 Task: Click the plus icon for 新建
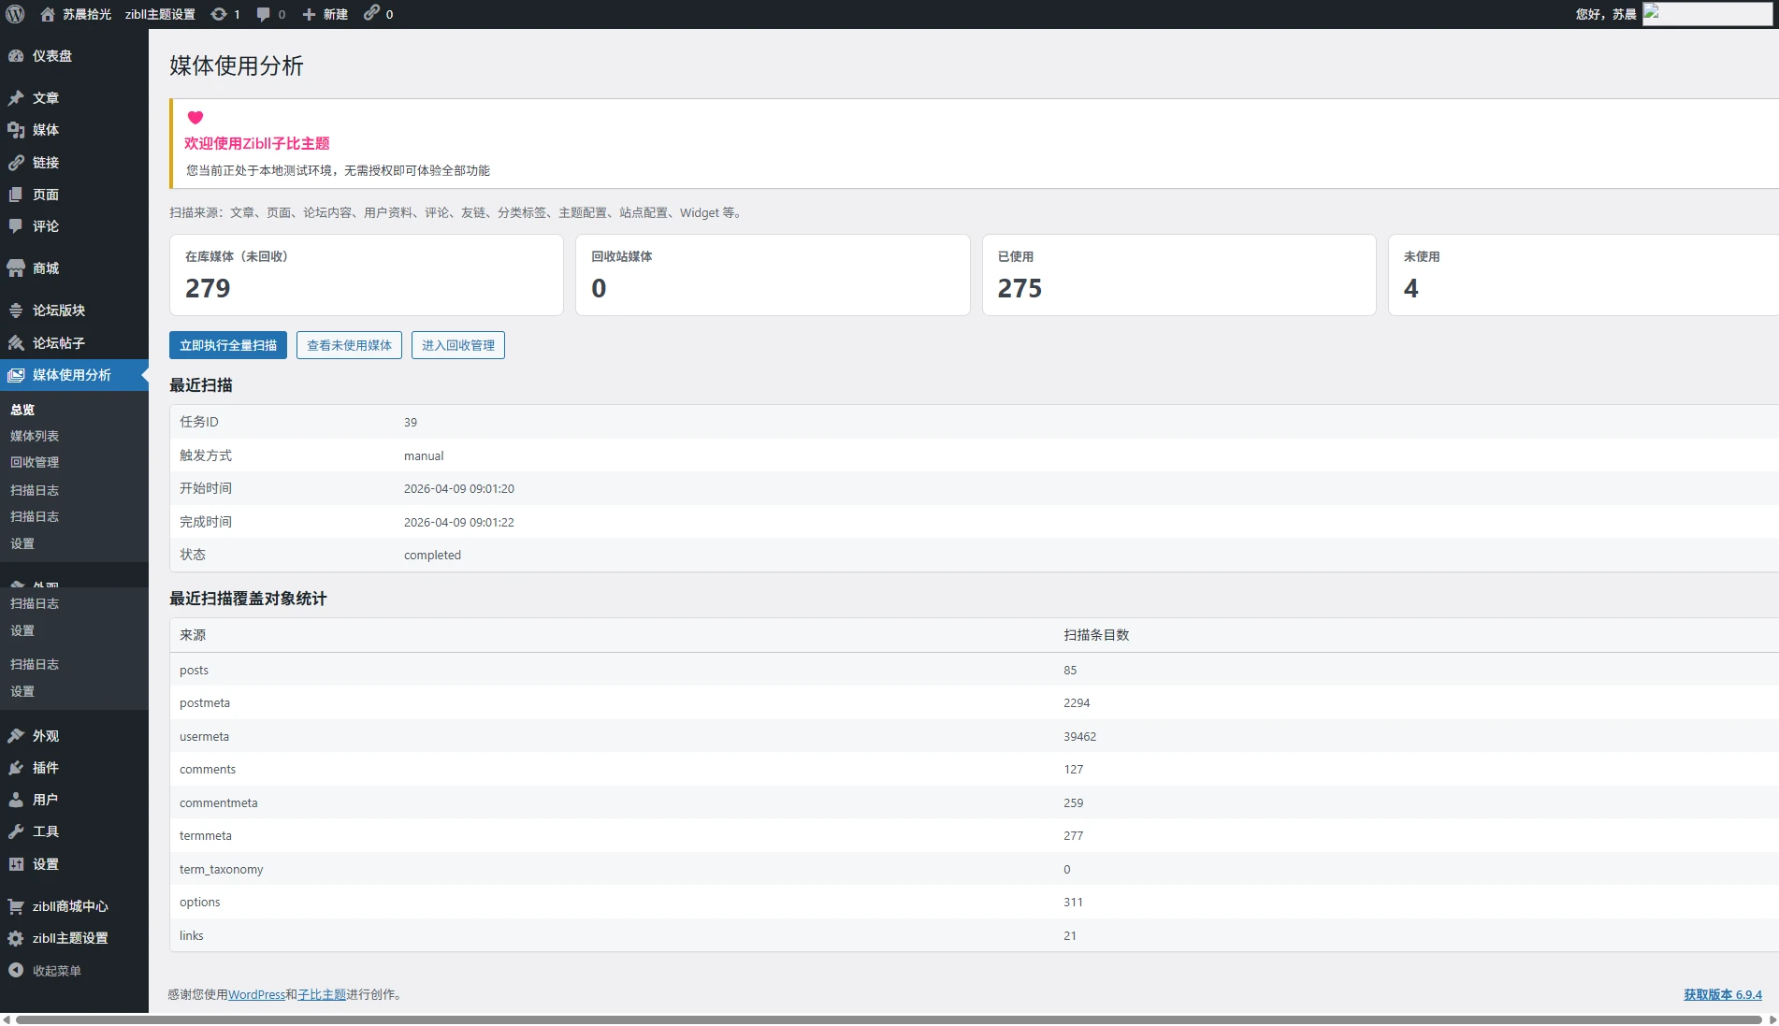pos(309,14)
